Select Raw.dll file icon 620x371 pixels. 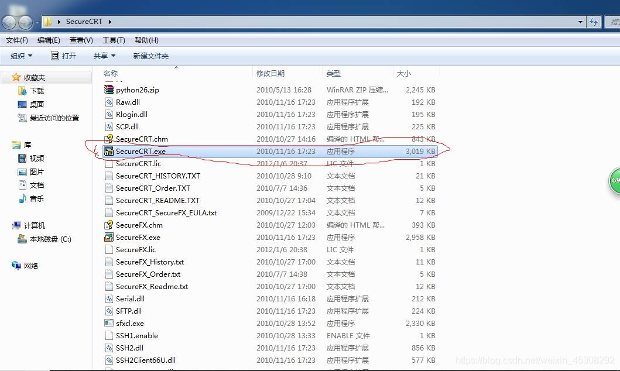pyautogui.click(x=109, y=102)
